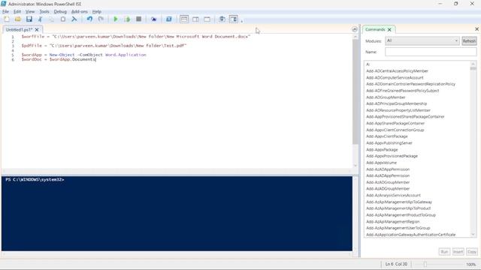This screenshot has width=481, height=270.
Task: Select Add-AzAnalysisServicesAccount command
Action: (393, 195)
